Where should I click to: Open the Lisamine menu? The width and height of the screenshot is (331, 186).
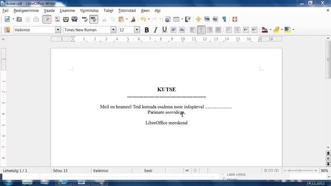tap(67, 10)
